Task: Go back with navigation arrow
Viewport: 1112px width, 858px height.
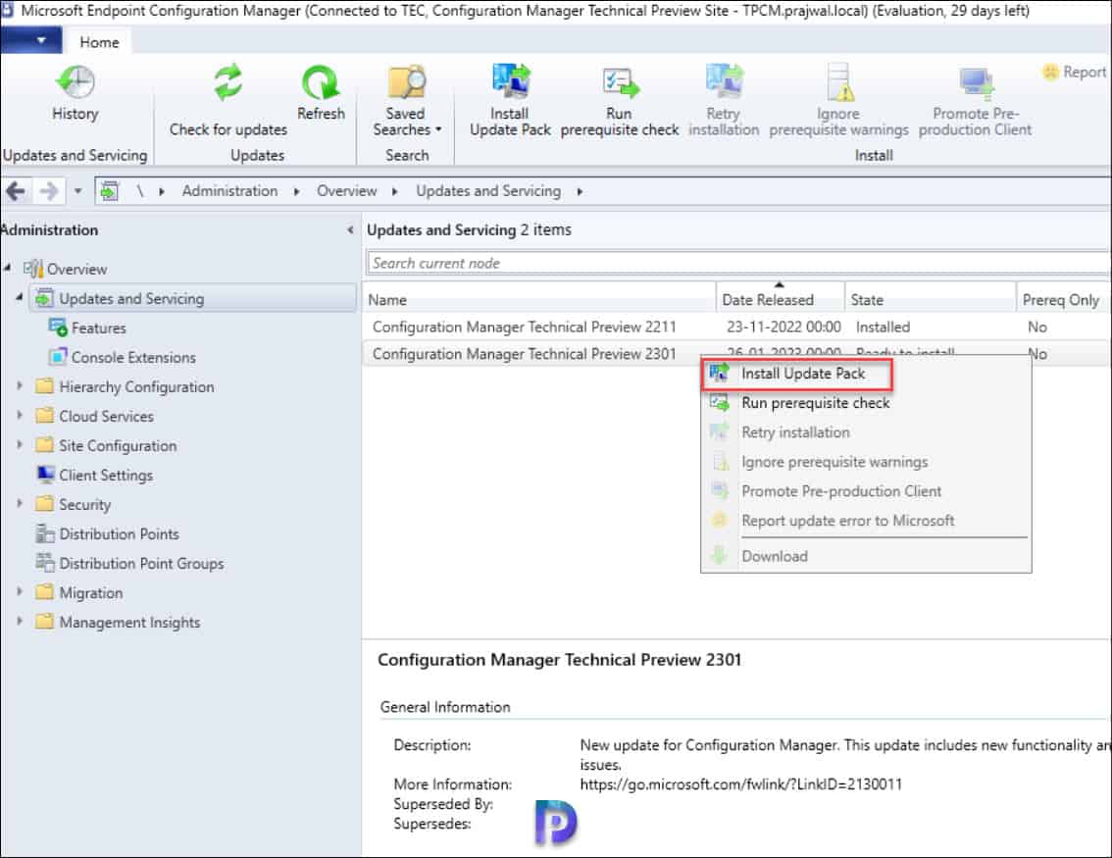Action: point(16,191)
